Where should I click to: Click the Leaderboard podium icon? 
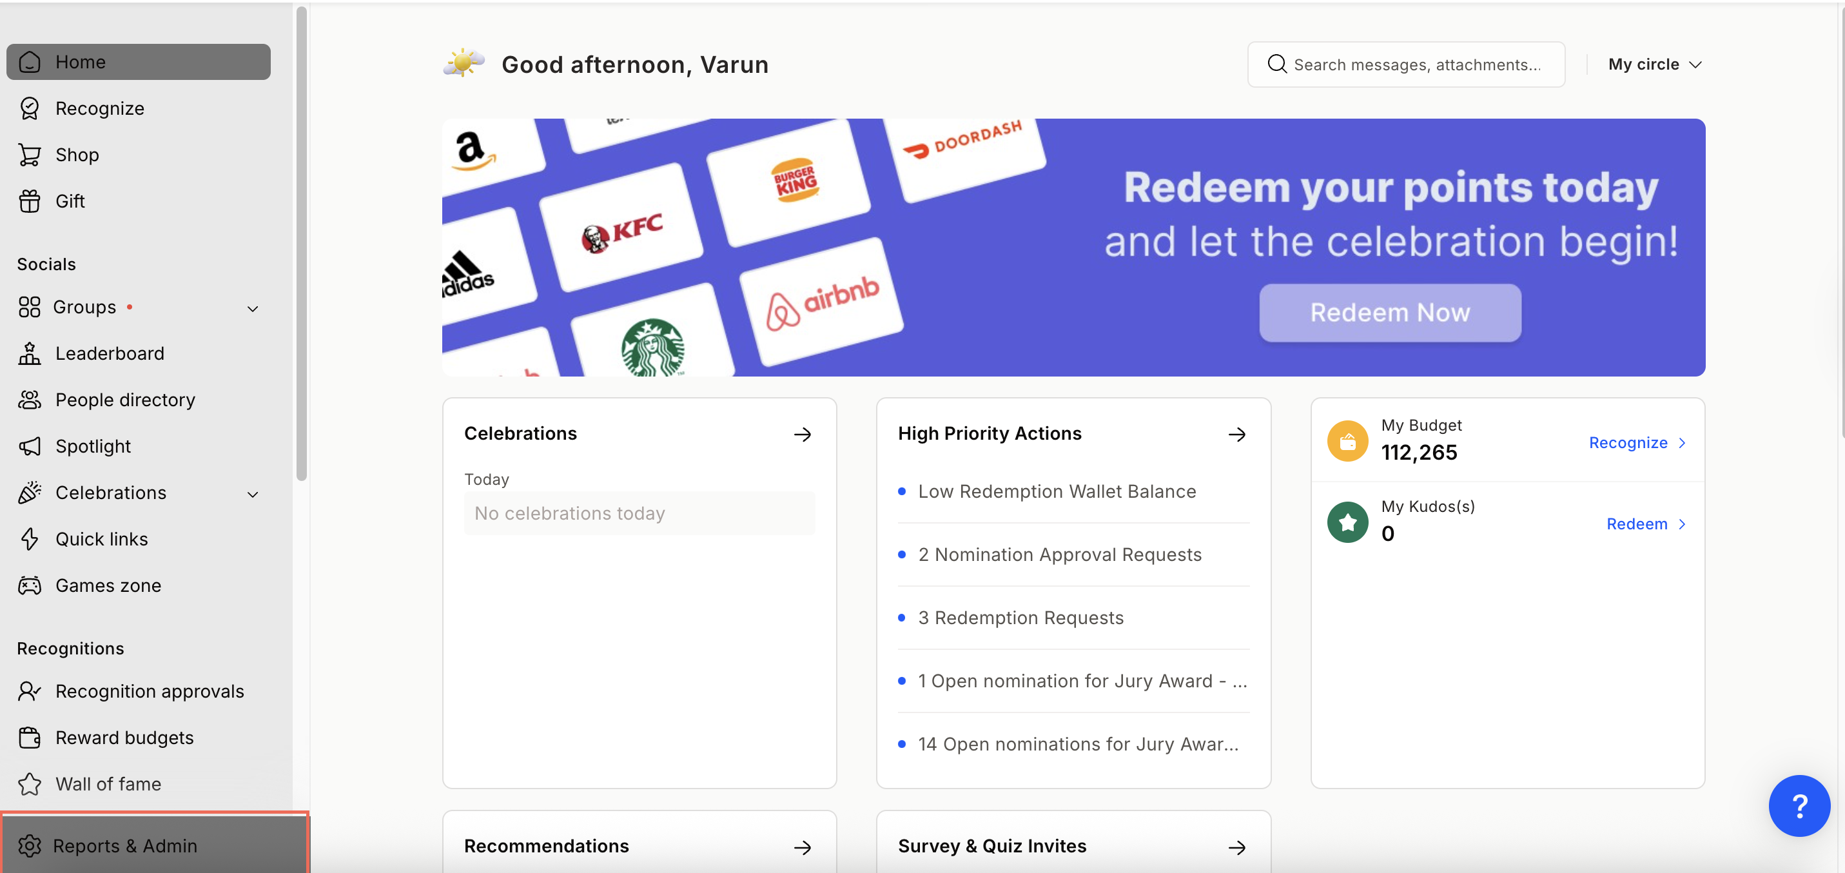30,354
